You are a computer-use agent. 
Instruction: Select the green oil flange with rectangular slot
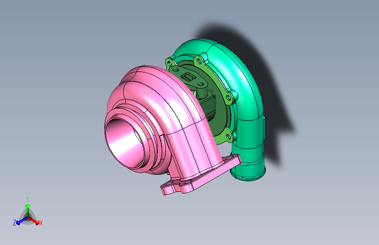pos(189,77)
